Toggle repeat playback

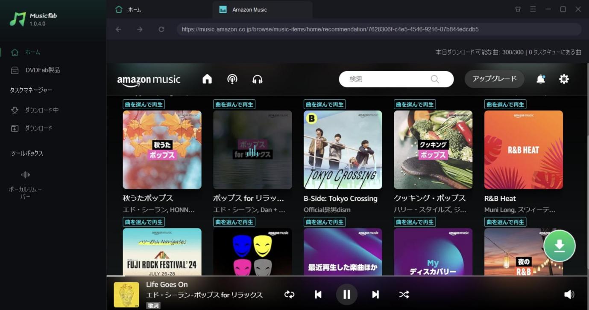click(x=289, y=294)
